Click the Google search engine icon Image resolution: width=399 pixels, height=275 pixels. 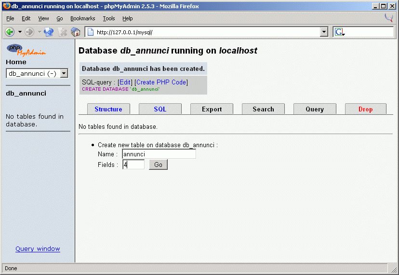point(339,32)
